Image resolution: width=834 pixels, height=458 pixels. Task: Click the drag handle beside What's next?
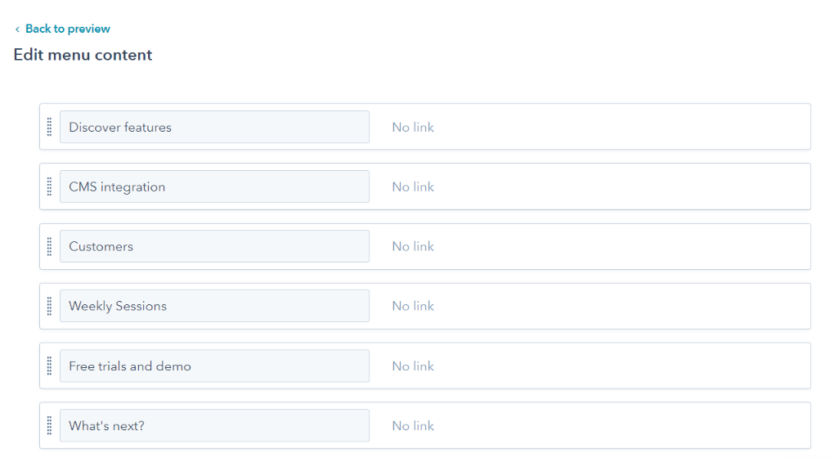coord(49,425)
